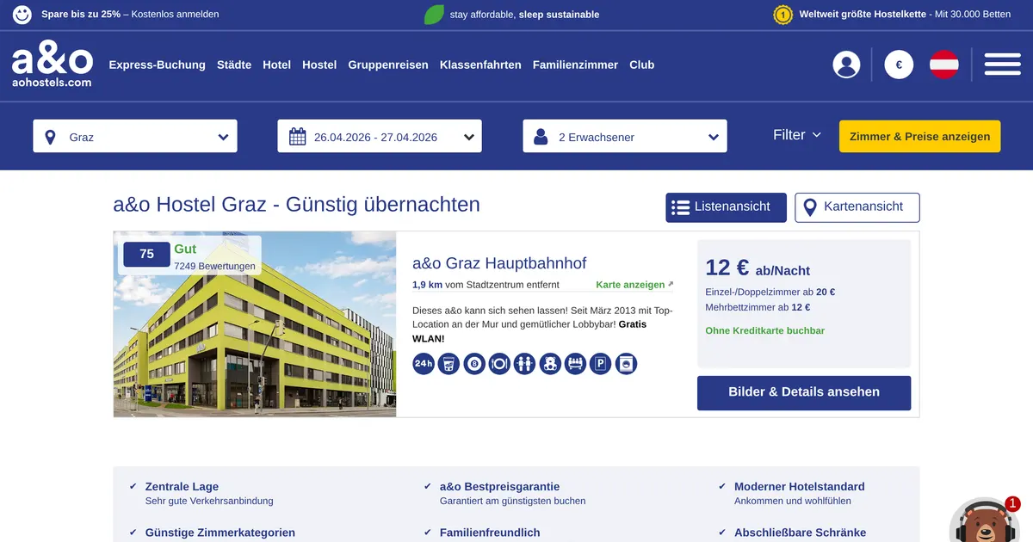The height and width of the screenshot is (542, 1033).
Task: Click '12 € ab/Nacht' price text
Action: (x=758, y=268)
